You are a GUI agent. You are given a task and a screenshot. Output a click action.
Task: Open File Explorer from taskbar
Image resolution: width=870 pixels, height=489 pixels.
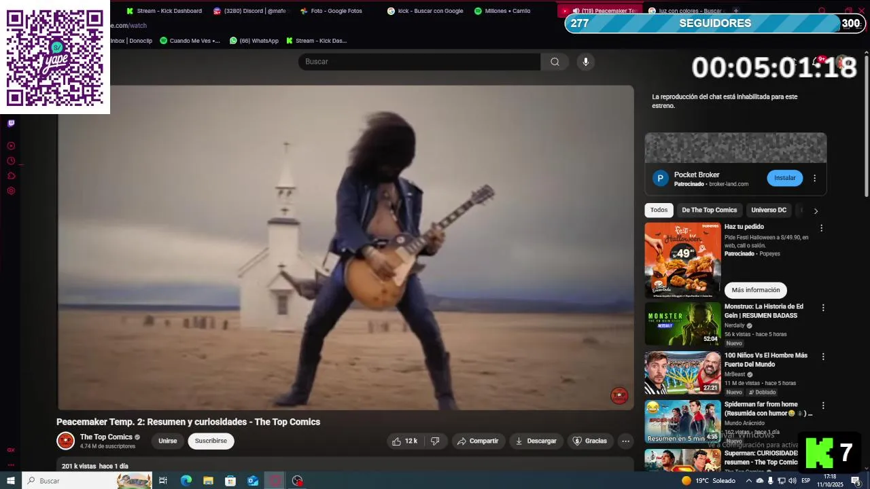208,481
